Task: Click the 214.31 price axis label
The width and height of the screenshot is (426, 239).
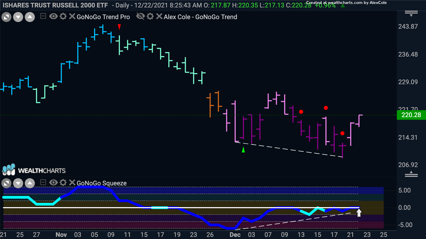Action: point(408,138)
